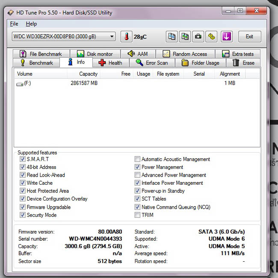The height and width of the screenshot is (278, 278).
Task: Toggle the TRIM checkbox
Action: pyautogui.click(x=137, y=215)
